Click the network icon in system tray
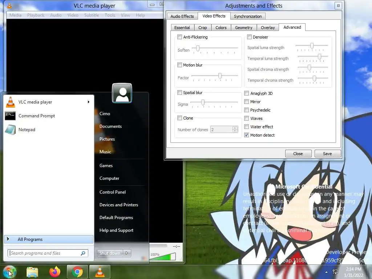Screen dimensions: 372x279 [335, 272]
